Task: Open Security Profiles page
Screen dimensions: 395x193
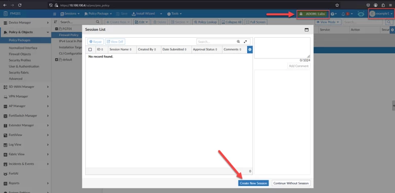Action: [x=20, y=60]
